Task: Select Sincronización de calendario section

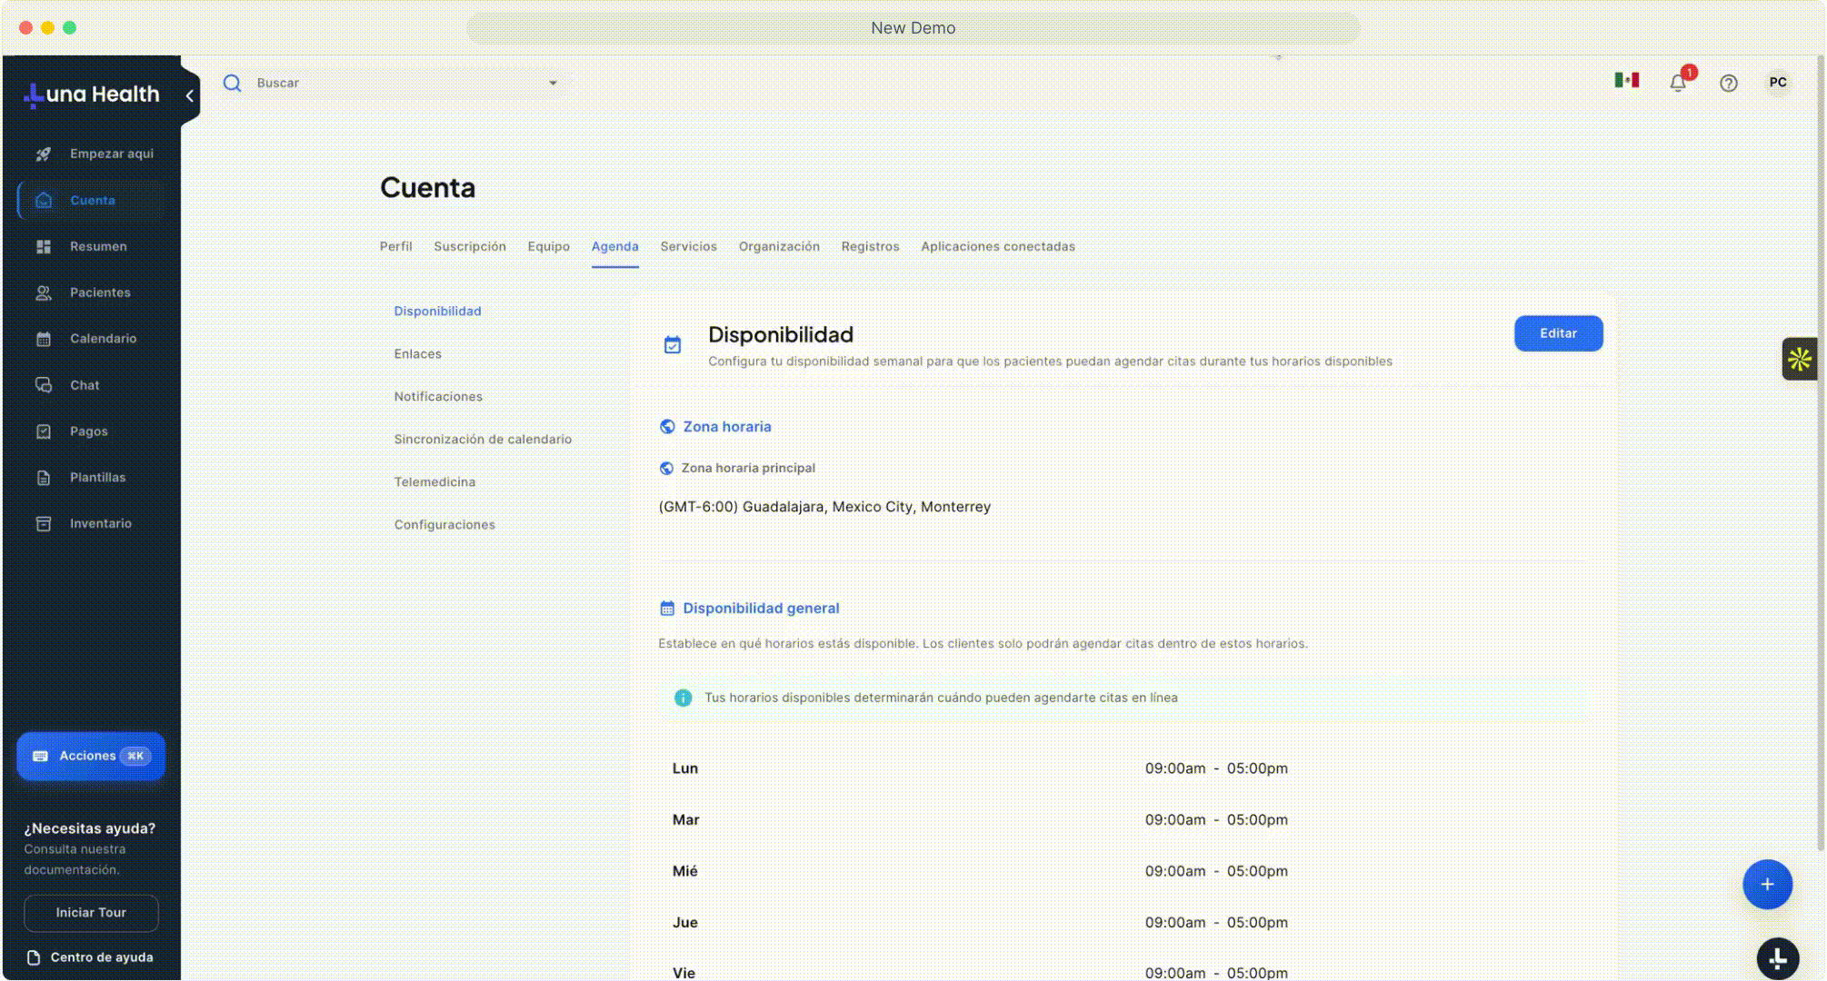Action: click(483, 440)
